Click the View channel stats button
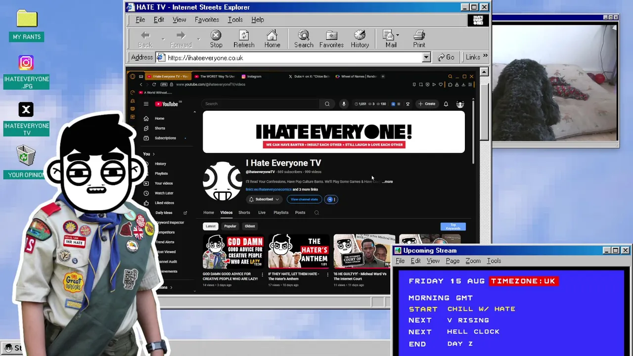Screen dimensions: 633x356 pos(304,199)
